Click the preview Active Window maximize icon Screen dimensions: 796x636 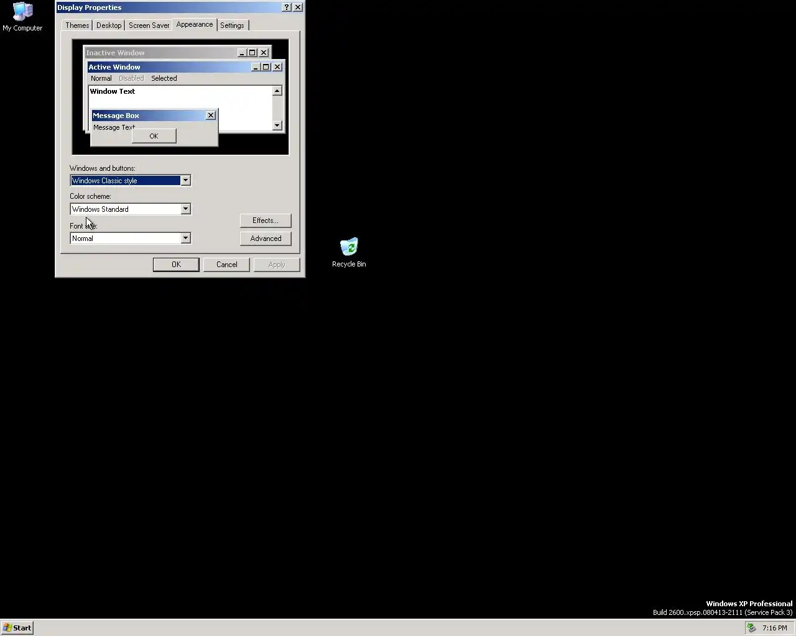coord(266,67)
